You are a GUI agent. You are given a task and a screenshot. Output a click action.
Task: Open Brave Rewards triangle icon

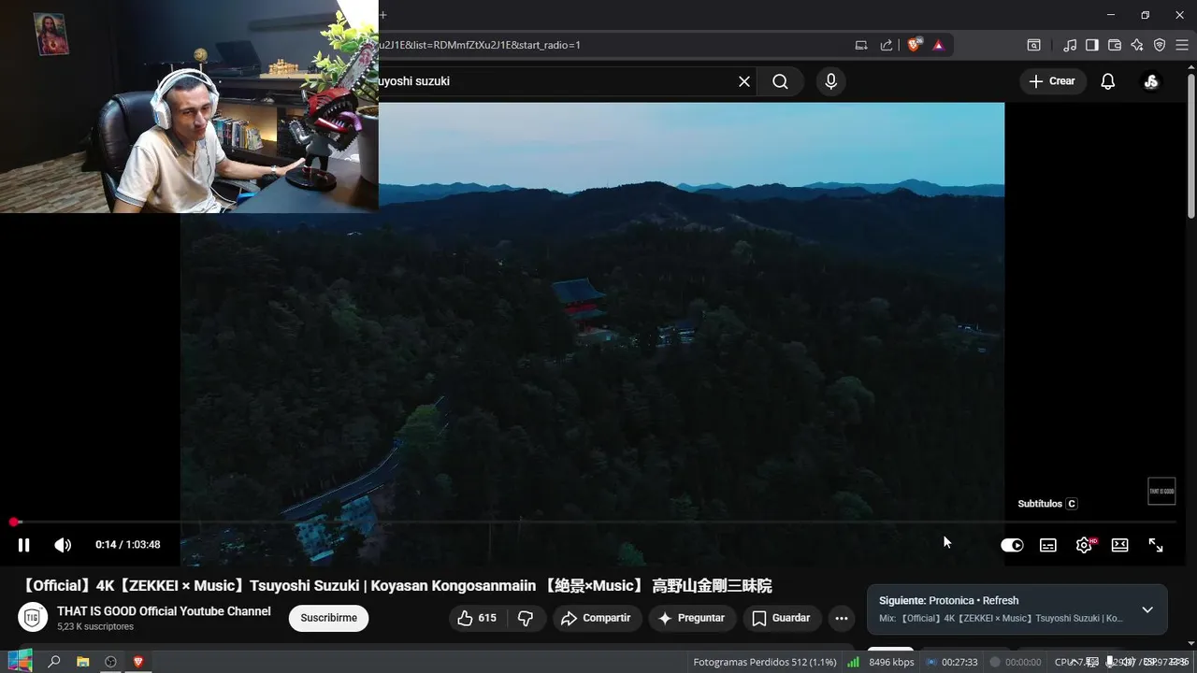pos(938,45)
